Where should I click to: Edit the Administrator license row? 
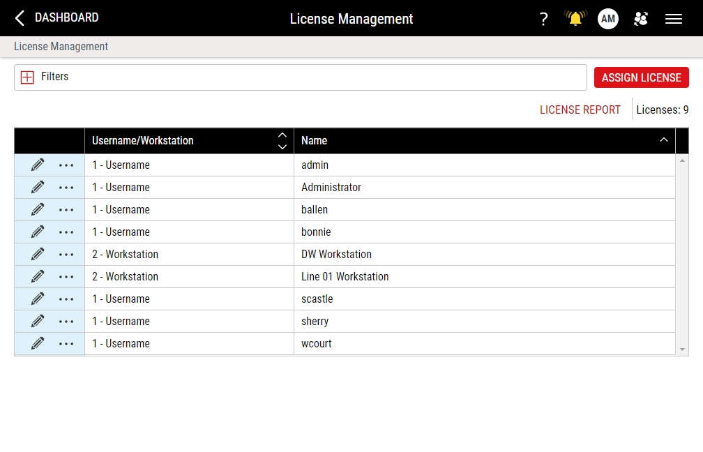click(x=38, y=188)
